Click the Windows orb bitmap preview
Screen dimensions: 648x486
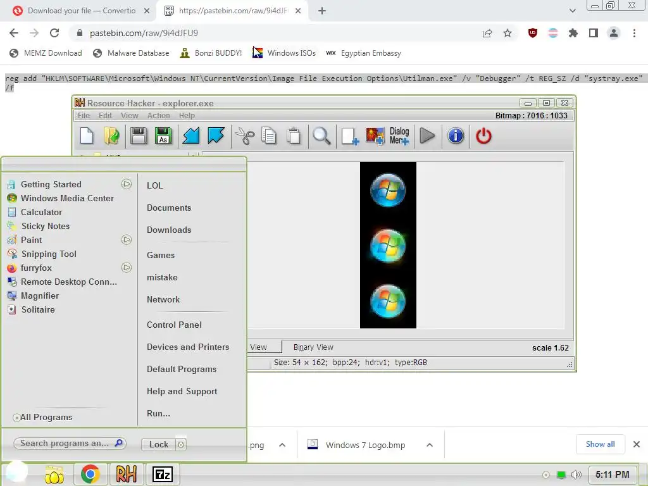click(x=388, y=245)
